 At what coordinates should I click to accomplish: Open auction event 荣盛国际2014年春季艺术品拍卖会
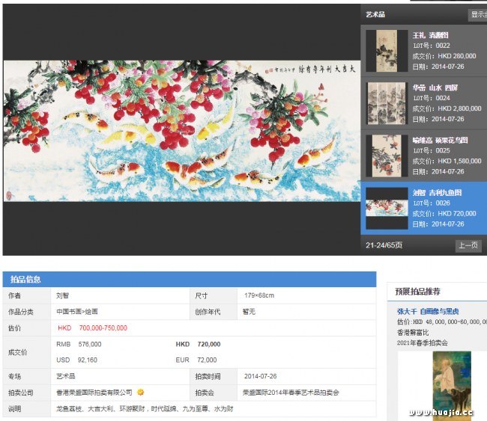pyautogui.click(x=291, y=393)
